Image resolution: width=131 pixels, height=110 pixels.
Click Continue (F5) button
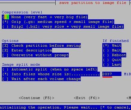pos(36,98)
